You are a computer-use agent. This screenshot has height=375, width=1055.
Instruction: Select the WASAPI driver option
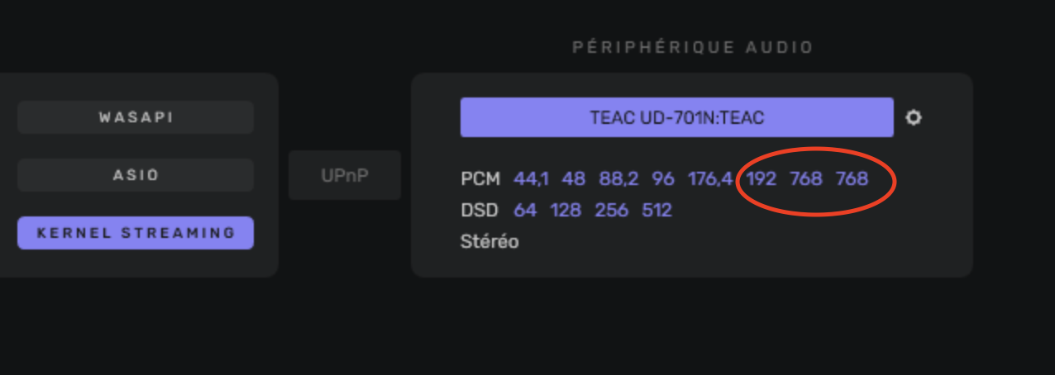pyautogui.click(x=136, y=117)
